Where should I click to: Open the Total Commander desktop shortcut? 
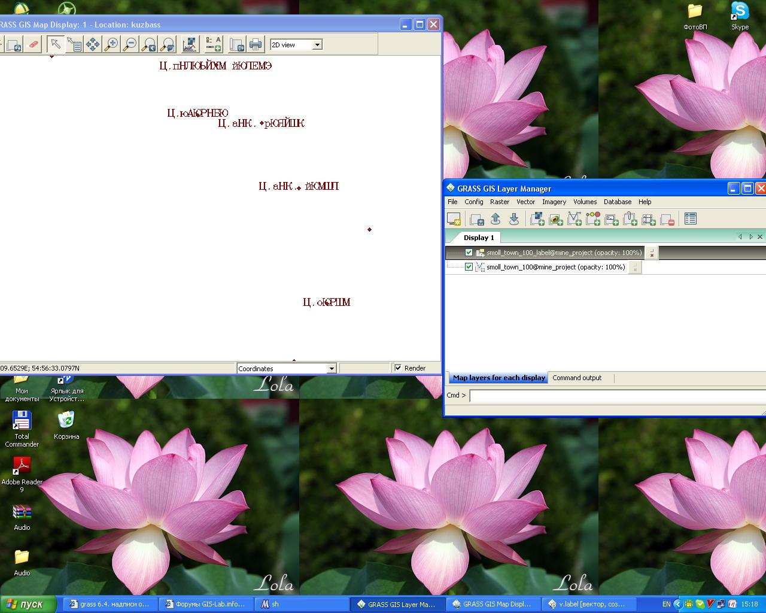point(22,429)
